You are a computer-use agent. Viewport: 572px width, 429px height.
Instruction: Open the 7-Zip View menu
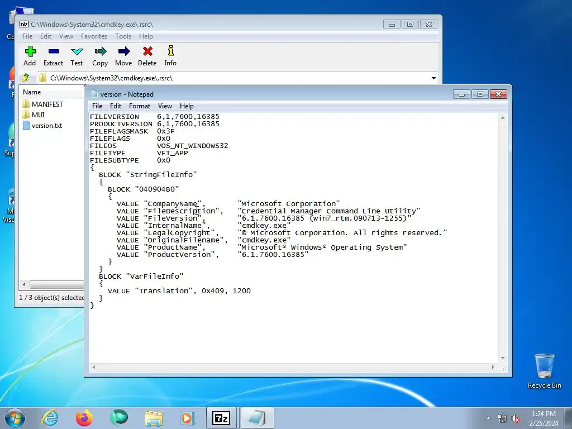(x=66, y=36)
